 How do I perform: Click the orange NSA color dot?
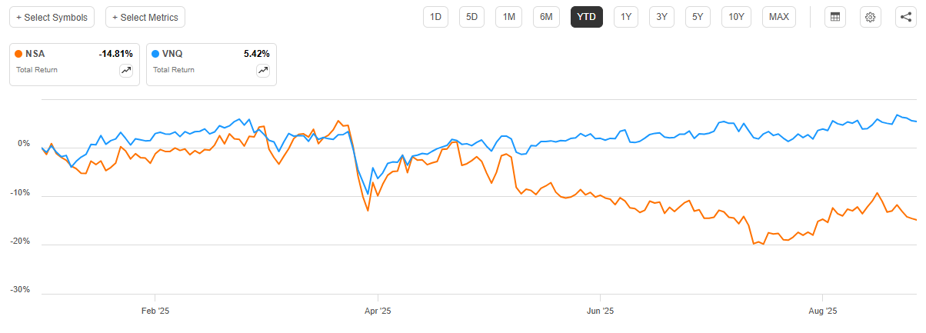[x=19, y=54]
